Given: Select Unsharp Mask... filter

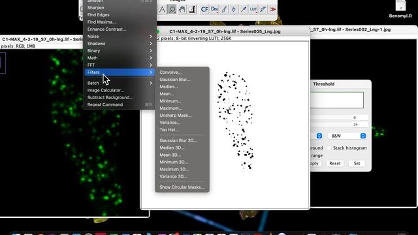Looking at the screenshot, I should tap(182, 116).
